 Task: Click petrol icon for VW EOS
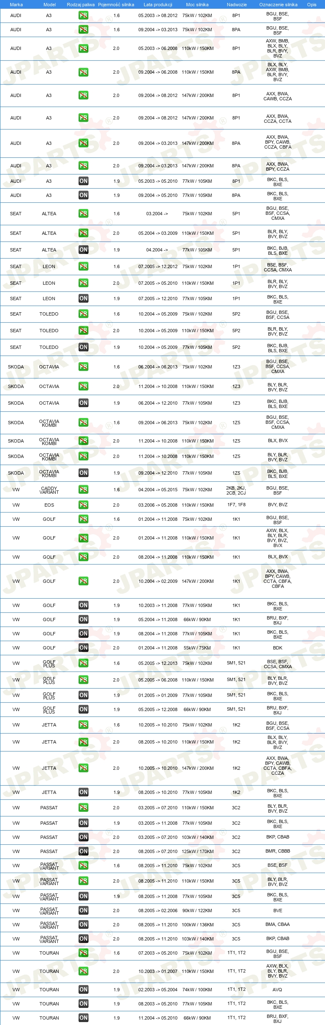tap(84, 505)
